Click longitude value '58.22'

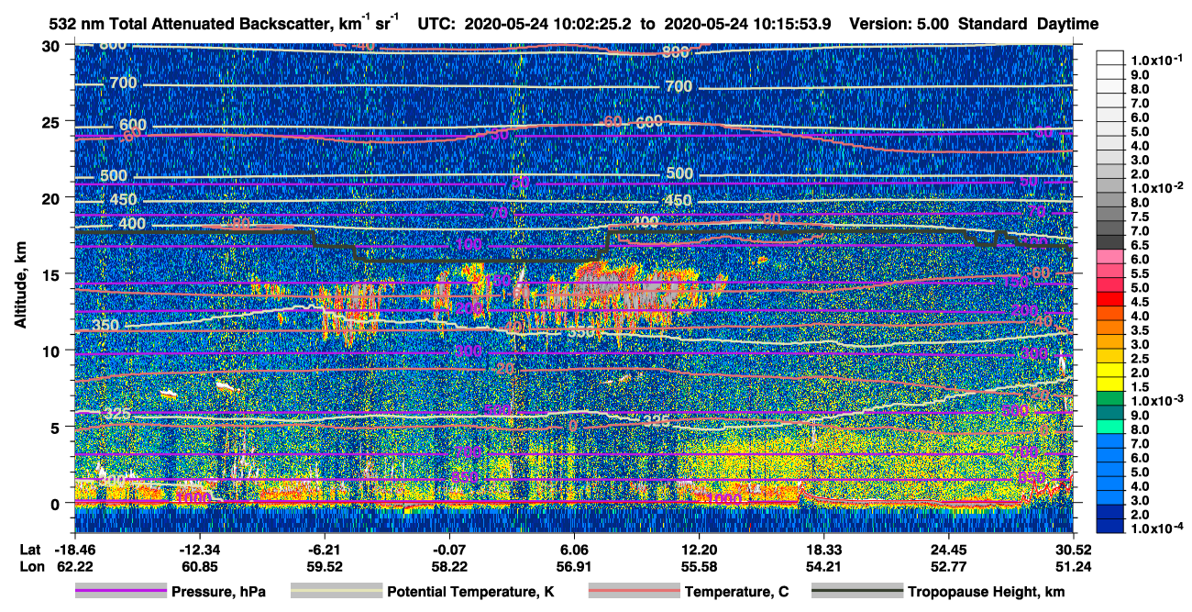[449, 567]
